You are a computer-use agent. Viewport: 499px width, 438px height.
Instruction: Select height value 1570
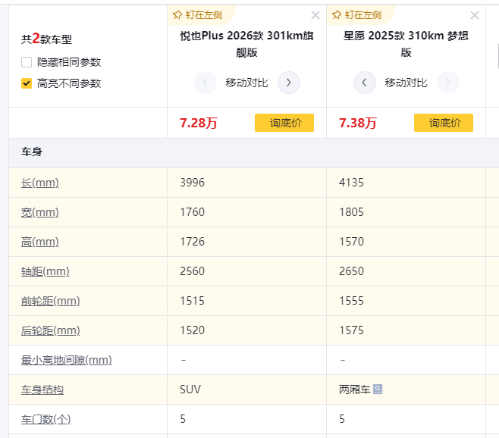[x=351, y=242]
